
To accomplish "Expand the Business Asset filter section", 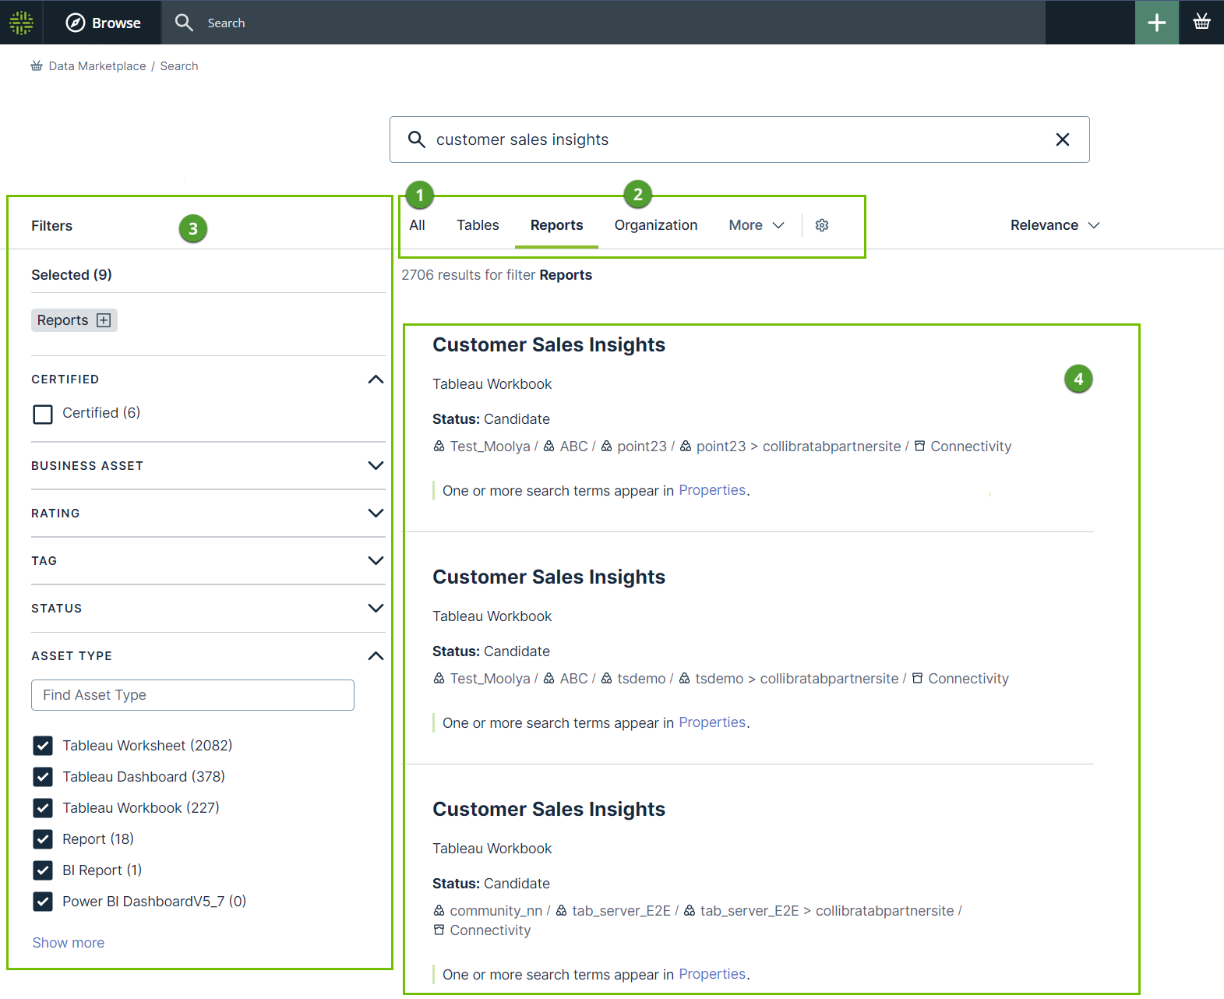I will click(x=376, y=466).
